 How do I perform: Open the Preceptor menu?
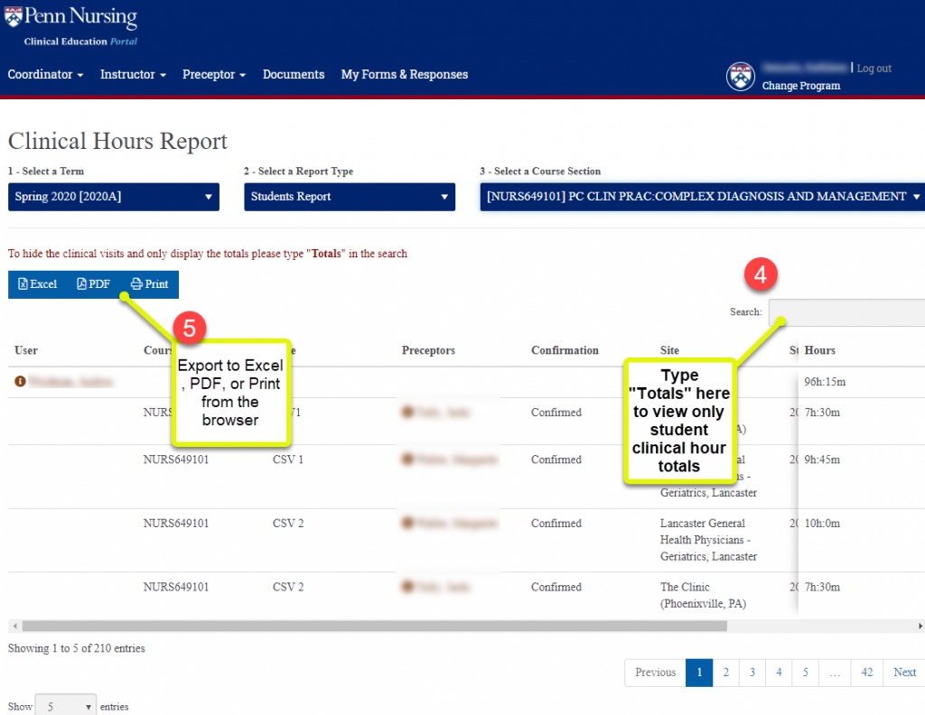[214, 75]
